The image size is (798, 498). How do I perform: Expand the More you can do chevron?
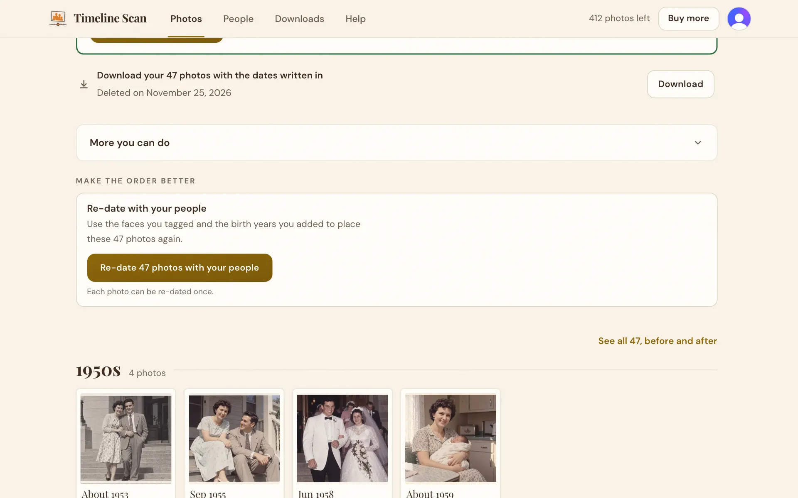tap(698, 143)
